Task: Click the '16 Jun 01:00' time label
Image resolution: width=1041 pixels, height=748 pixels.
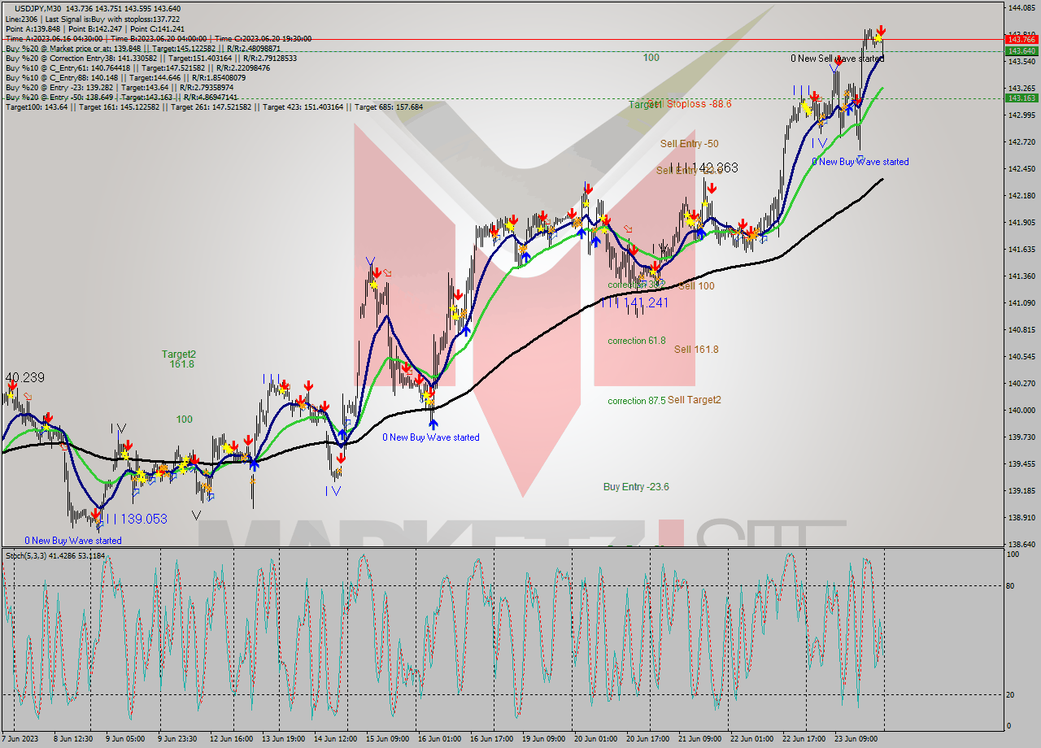Action: [x=440, y=739]
